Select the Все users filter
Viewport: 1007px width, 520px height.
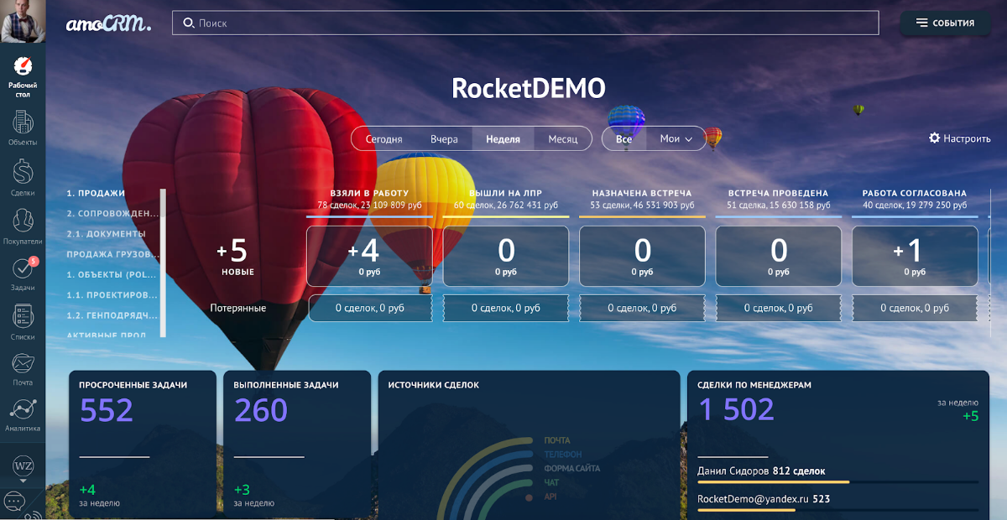(x=624, y=139)
